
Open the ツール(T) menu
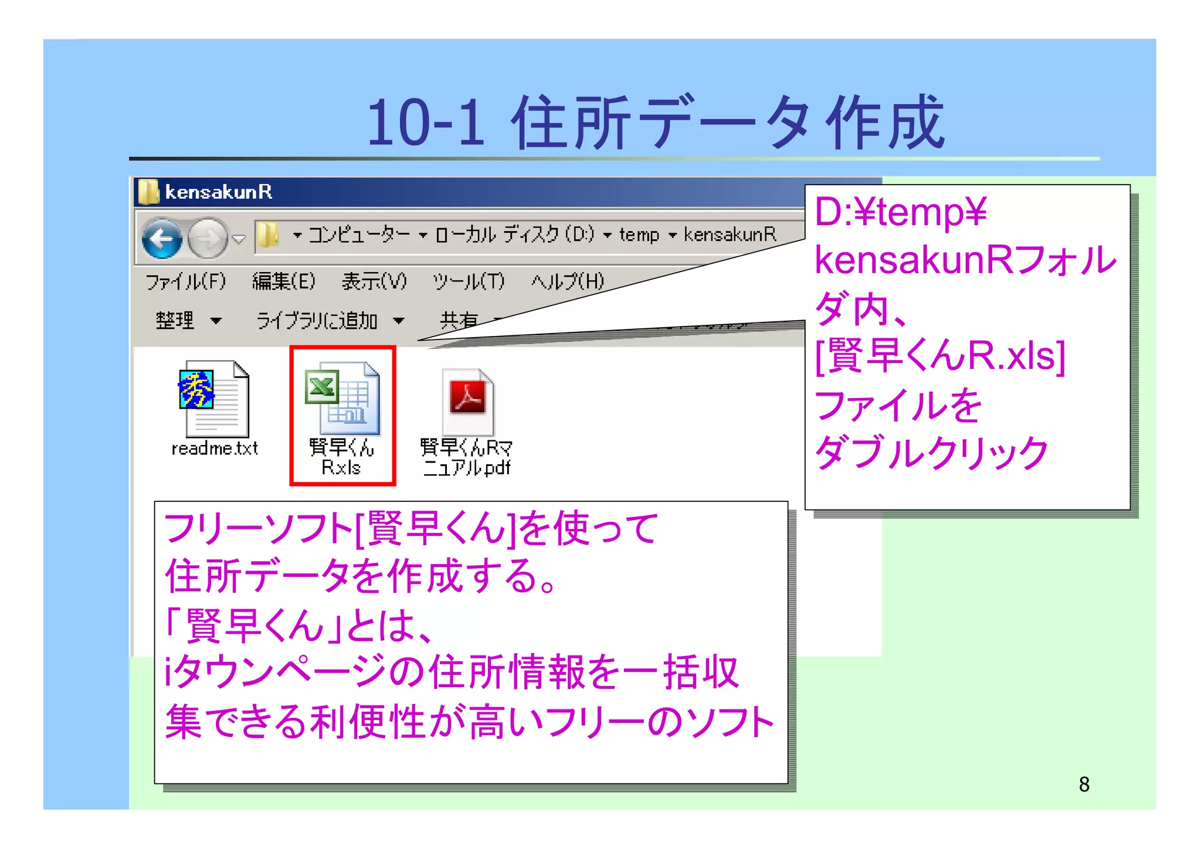[469, 281]
